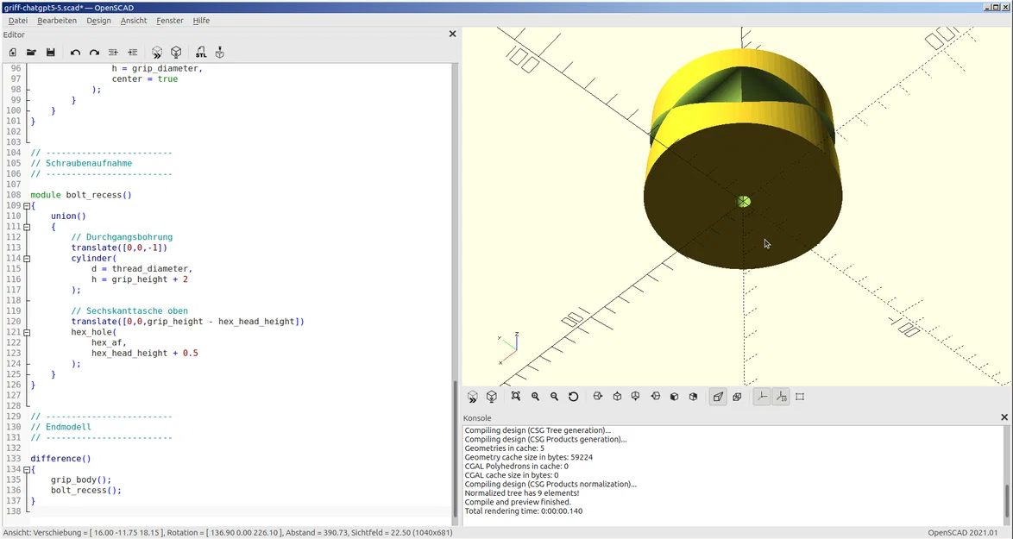
Task: Switch to the Bottom view
Action: pos(636,397)
